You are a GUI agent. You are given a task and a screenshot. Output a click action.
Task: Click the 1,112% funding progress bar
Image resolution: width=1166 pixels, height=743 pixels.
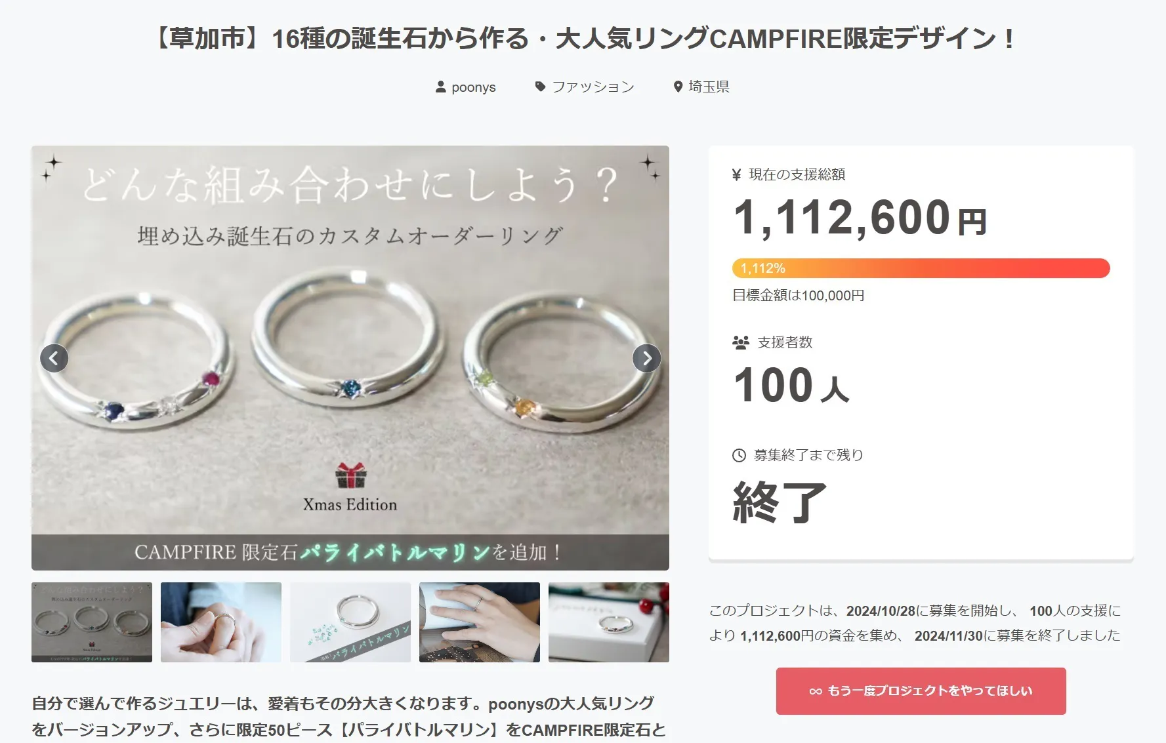click(x=921, y=268)
